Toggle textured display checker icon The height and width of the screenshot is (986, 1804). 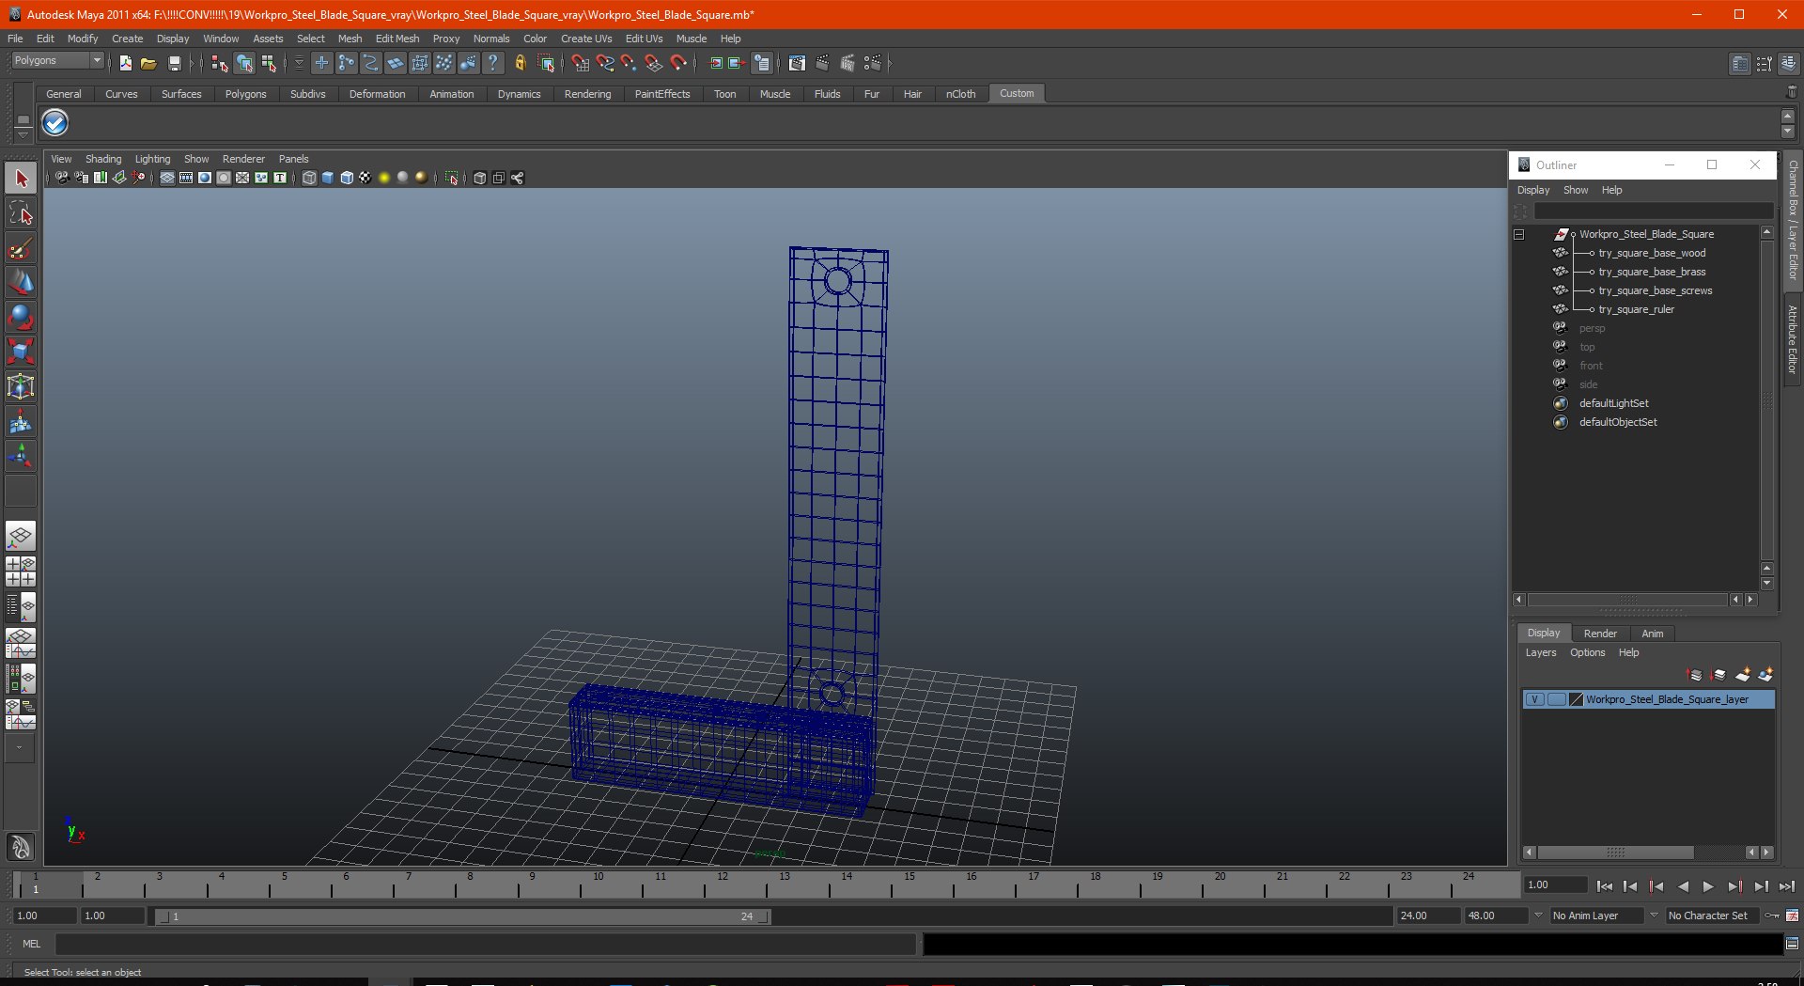365,178
